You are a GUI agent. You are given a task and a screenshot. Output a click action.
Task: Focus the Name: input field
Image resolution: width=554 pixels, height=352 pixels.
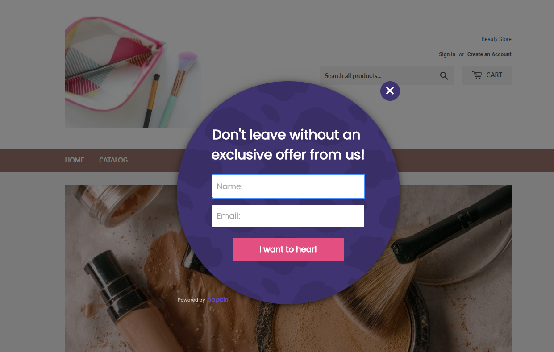point(288,186)
